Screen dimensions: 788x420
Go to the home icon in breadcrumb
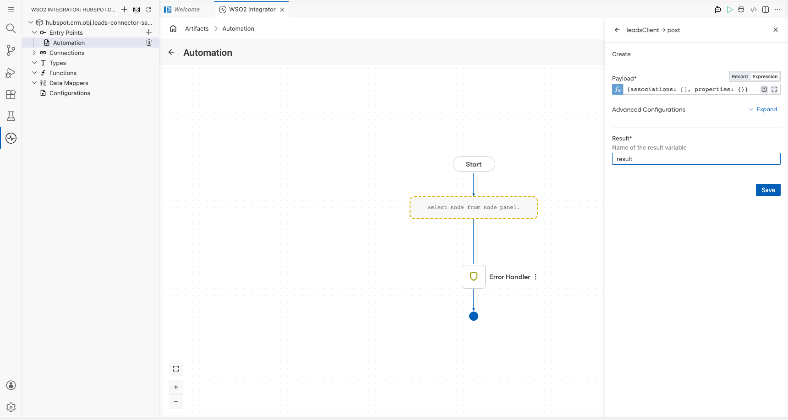point(173,28)
